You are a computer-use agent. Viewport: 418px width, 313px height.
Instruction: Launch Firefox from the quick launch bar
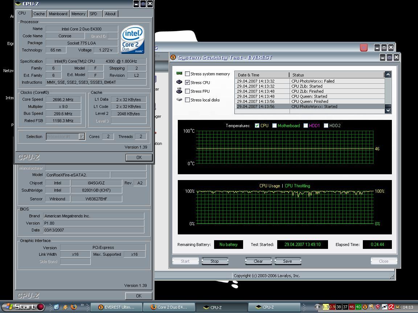(x=74, y=307)
